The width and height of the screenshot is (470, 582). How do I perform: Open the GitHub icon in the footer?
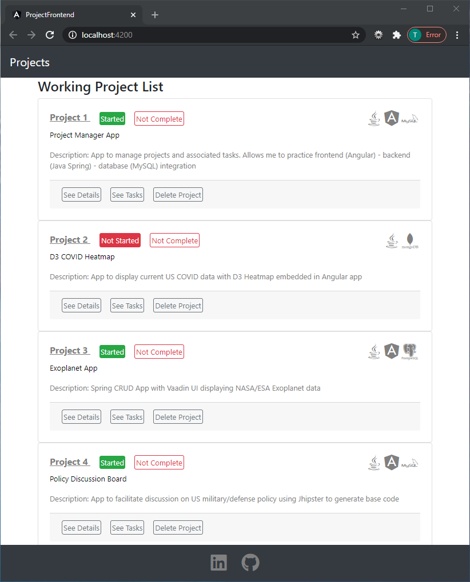tap(250, 562)
